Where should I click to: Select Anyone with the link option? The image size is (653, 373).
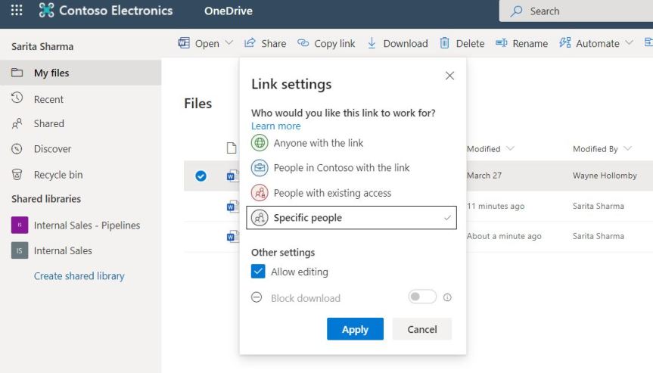point(318,143)
